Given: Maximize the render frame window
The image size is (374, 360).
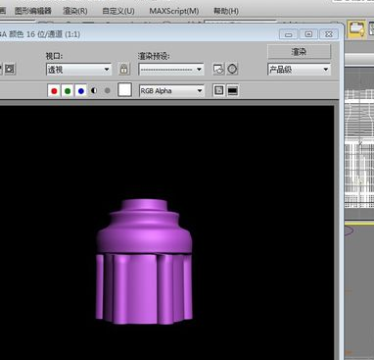Looking at the screenshot, I should tap(308, 34).
